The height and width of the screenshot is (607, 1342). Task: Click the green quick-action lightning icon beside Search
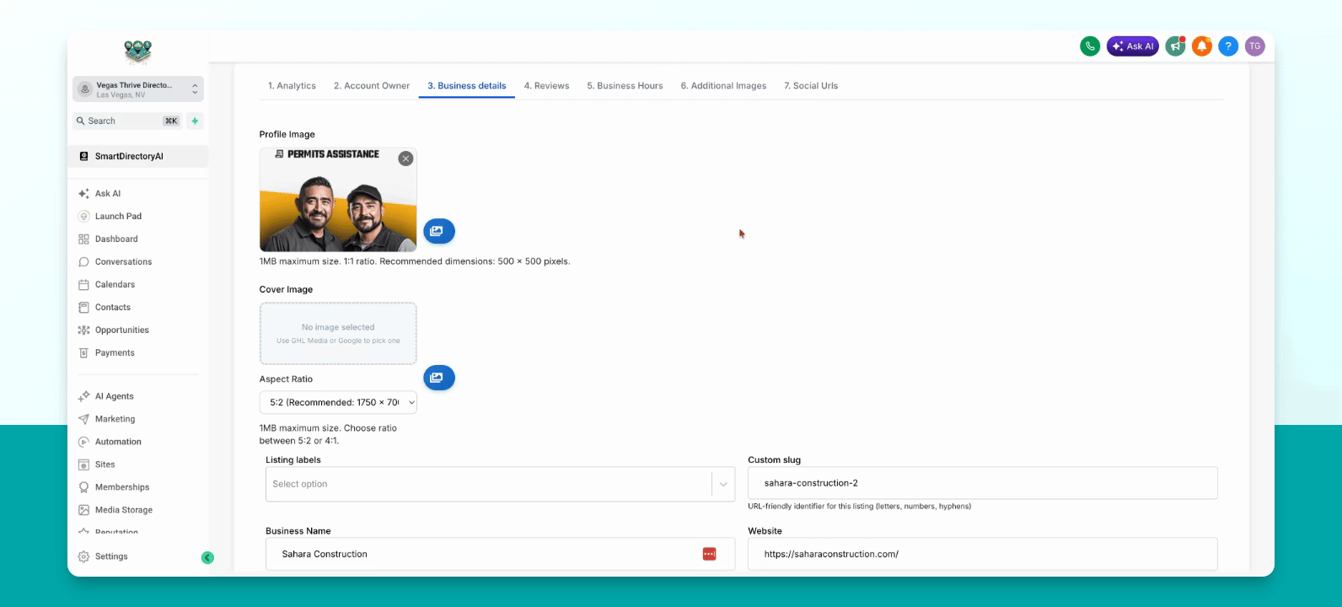(x=195, y=121)
